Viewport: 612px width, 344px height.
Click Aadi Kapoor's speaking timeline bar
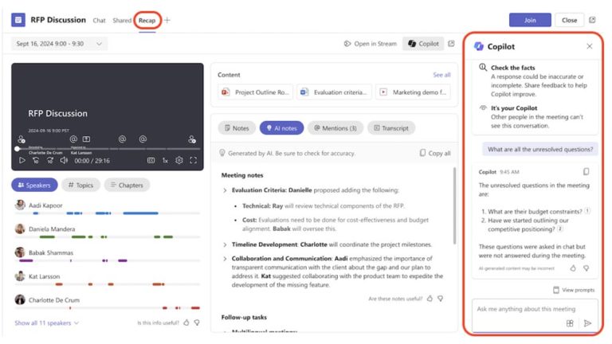coord(108,213)
